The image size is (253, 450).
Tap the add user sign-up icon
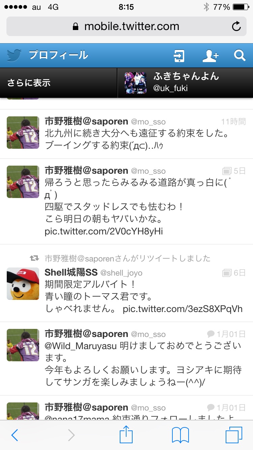[x=210, y=56]
